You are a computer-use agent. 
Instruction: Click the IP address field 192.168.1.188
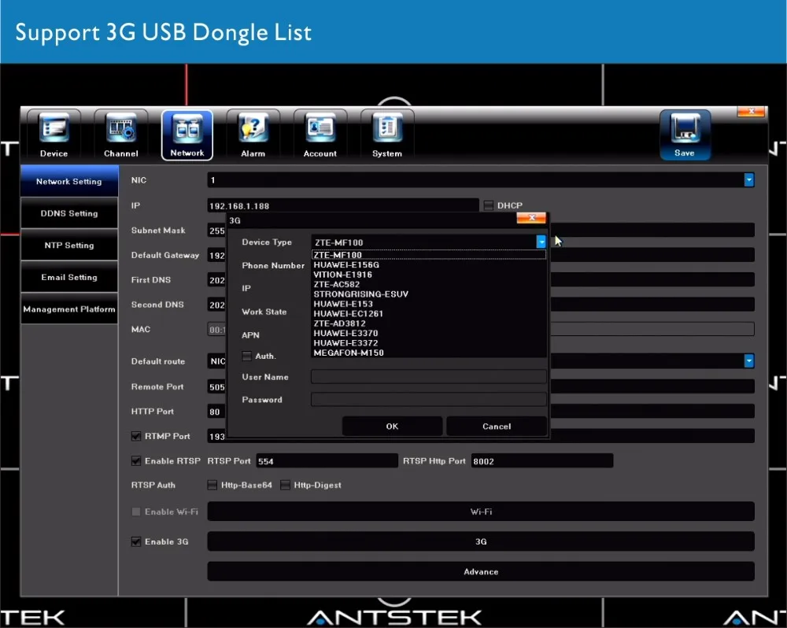click(343, 206)
